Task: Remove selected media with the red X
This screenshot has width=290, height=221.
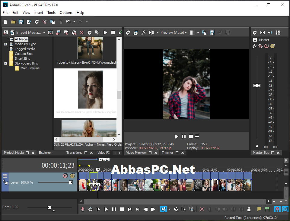Action: click(82, 33)
